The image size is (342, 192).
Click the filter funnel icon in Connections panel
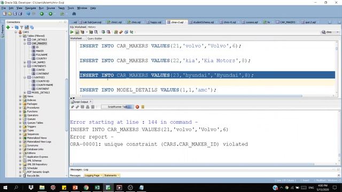click(x=21, y=27)
